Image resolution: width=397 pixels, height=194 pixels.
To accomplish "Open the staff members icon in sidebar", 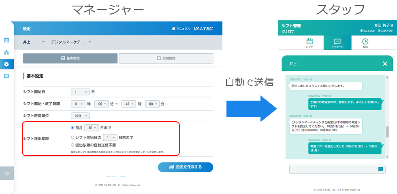I will (6, 52).
